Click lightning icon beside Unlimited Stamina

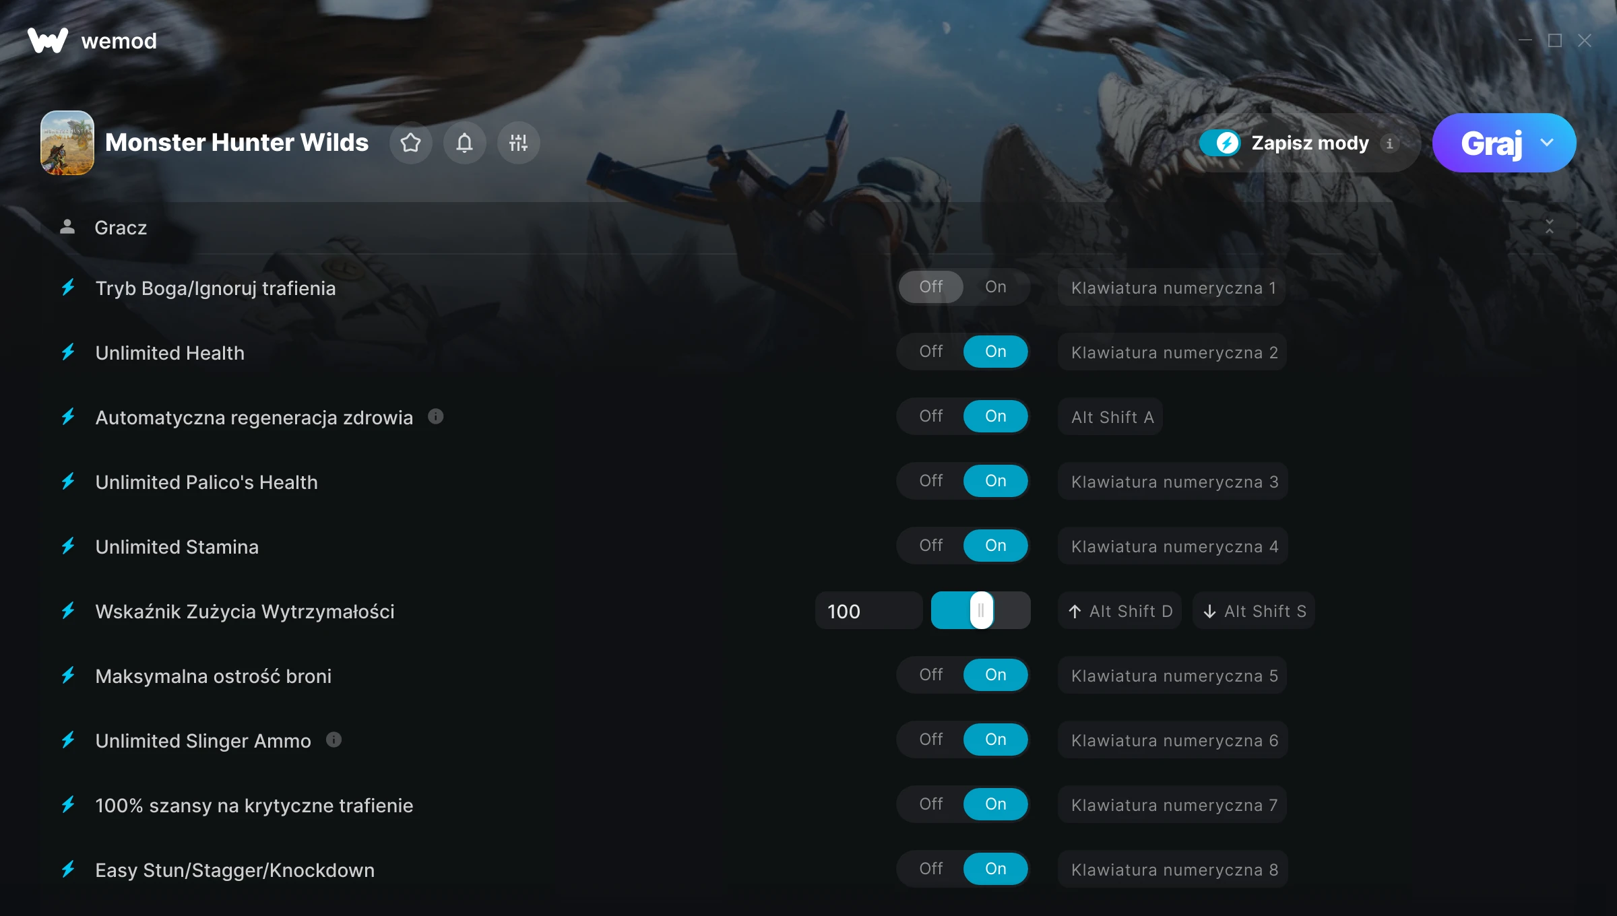[x=68, y=546]
